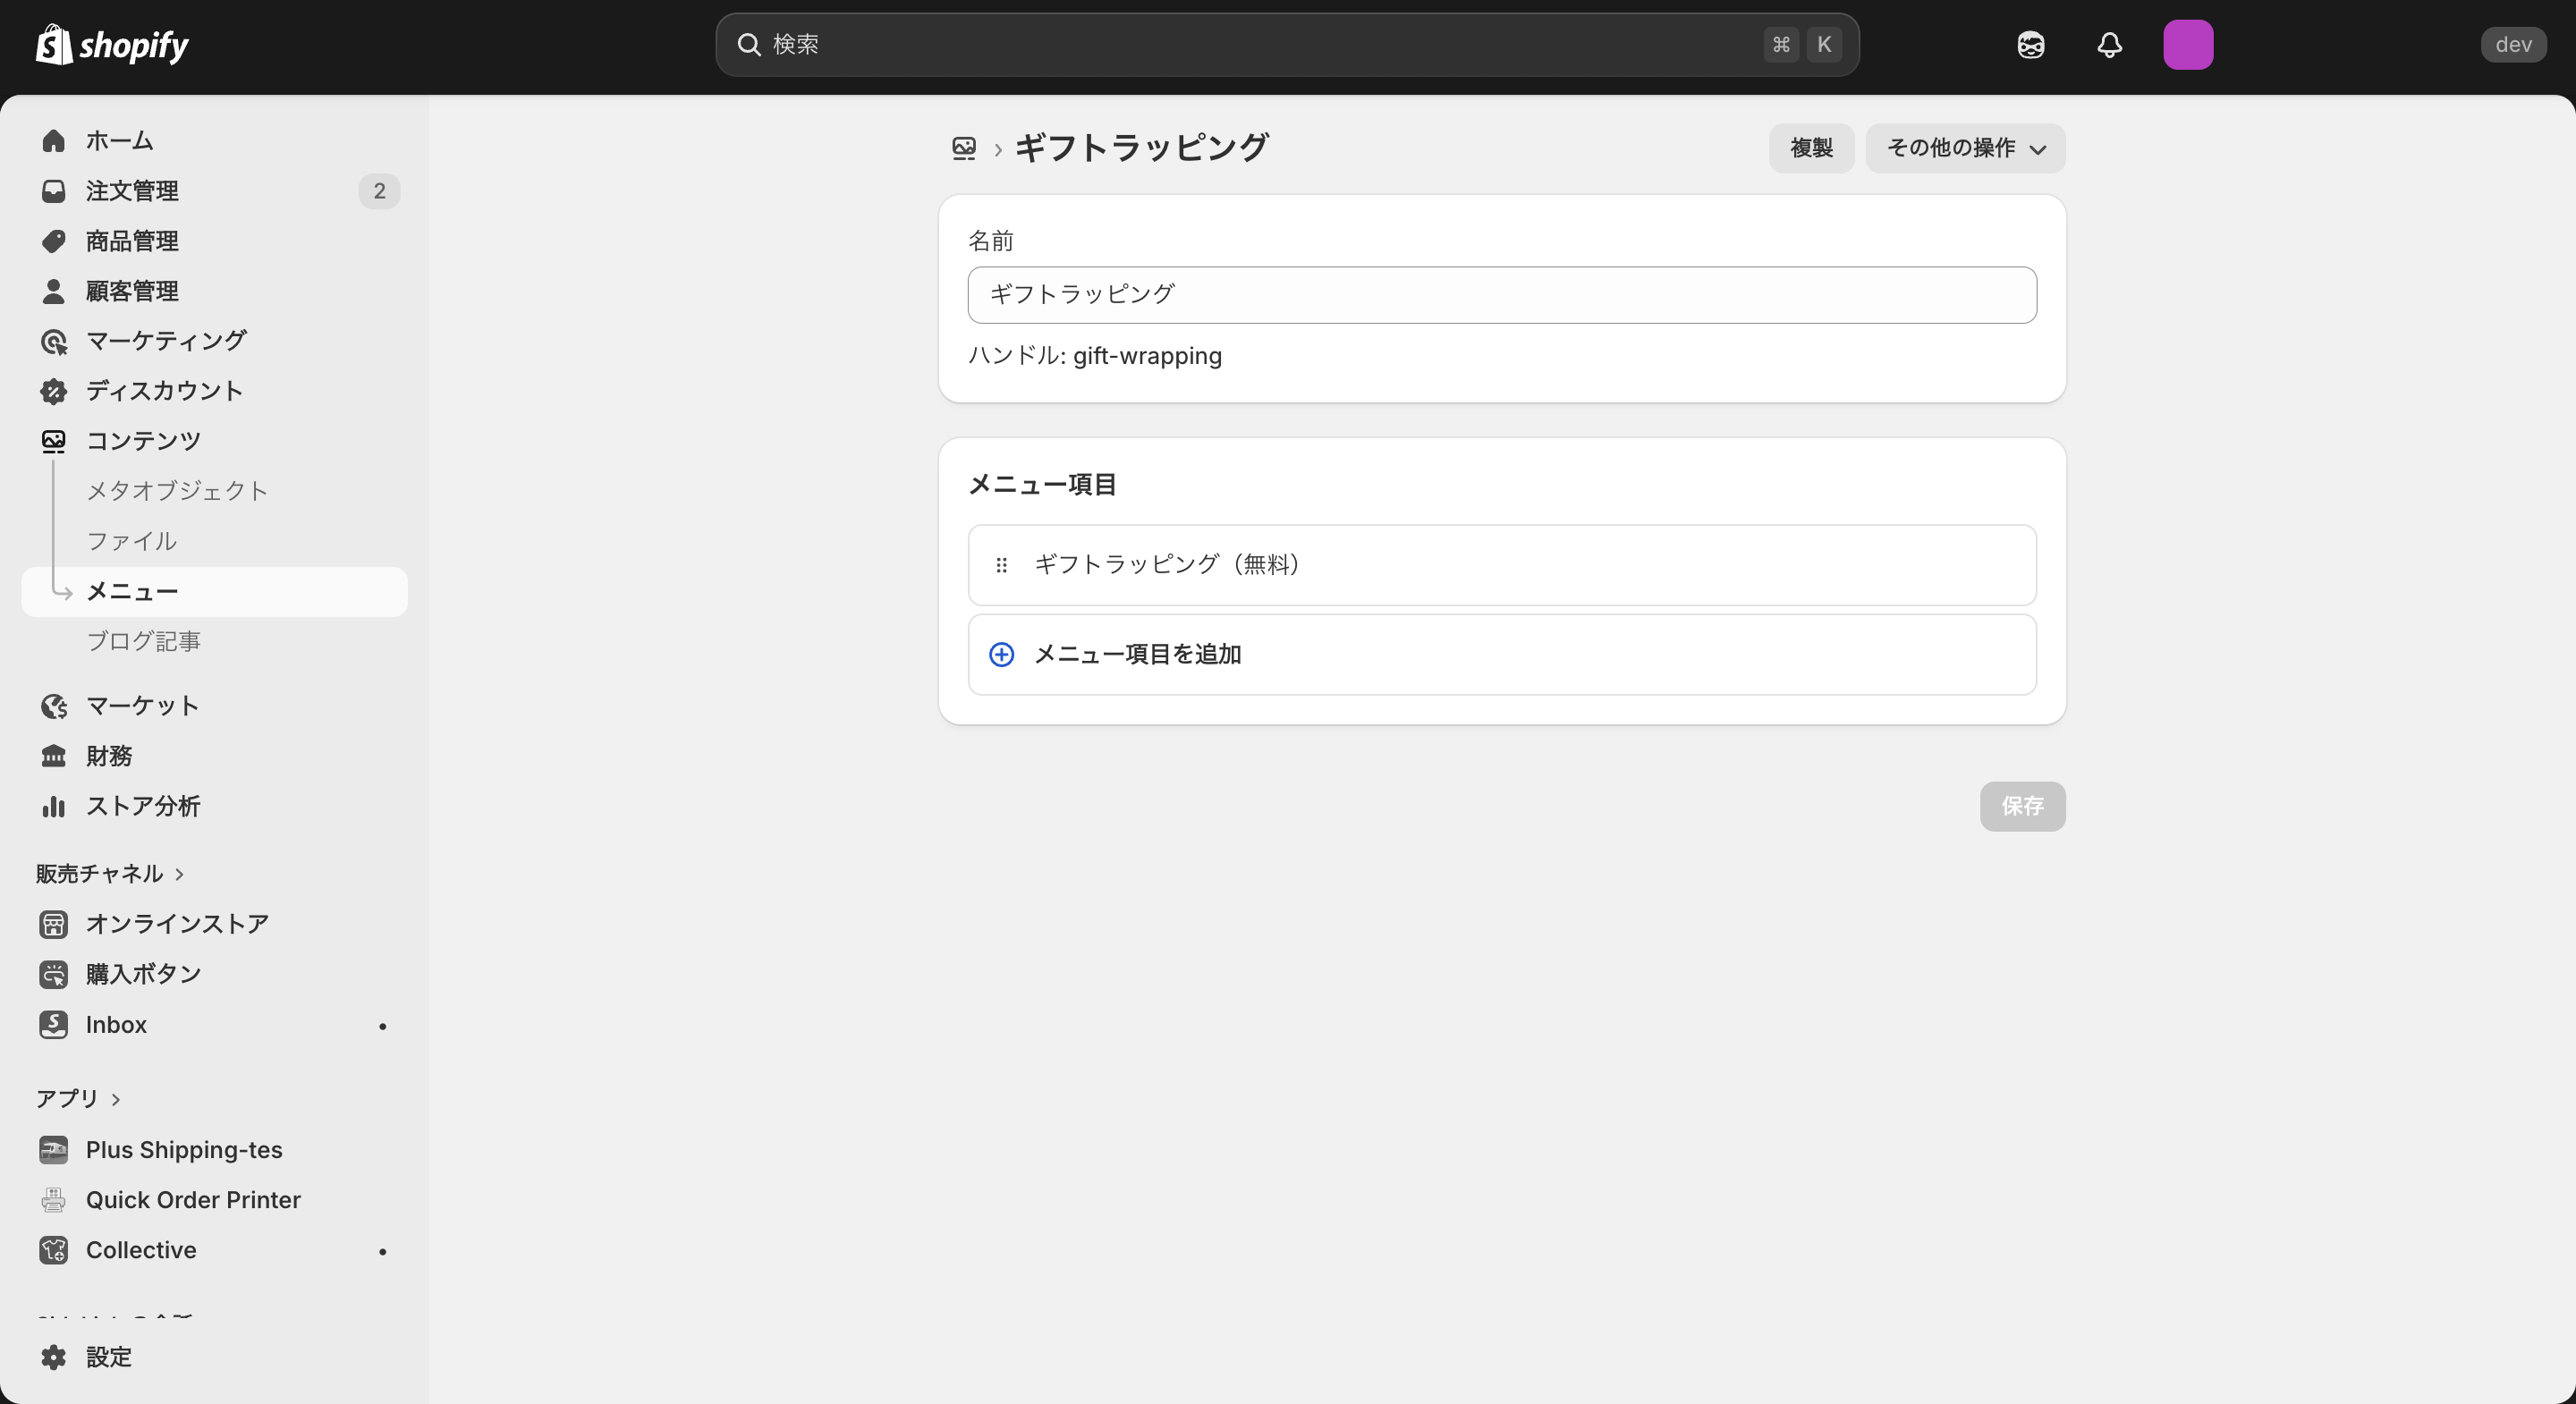Click the マーケット globe icon

click(53, 706)
